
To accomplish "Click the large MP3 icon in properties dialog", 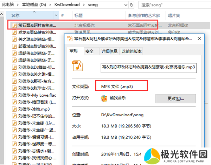I will [x=77, y=66].
